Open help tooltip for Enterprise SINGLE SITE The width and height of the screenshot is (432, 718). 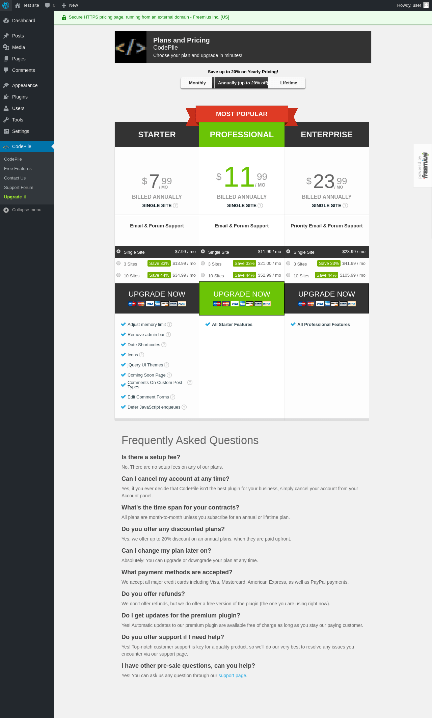tap(345, 205)
